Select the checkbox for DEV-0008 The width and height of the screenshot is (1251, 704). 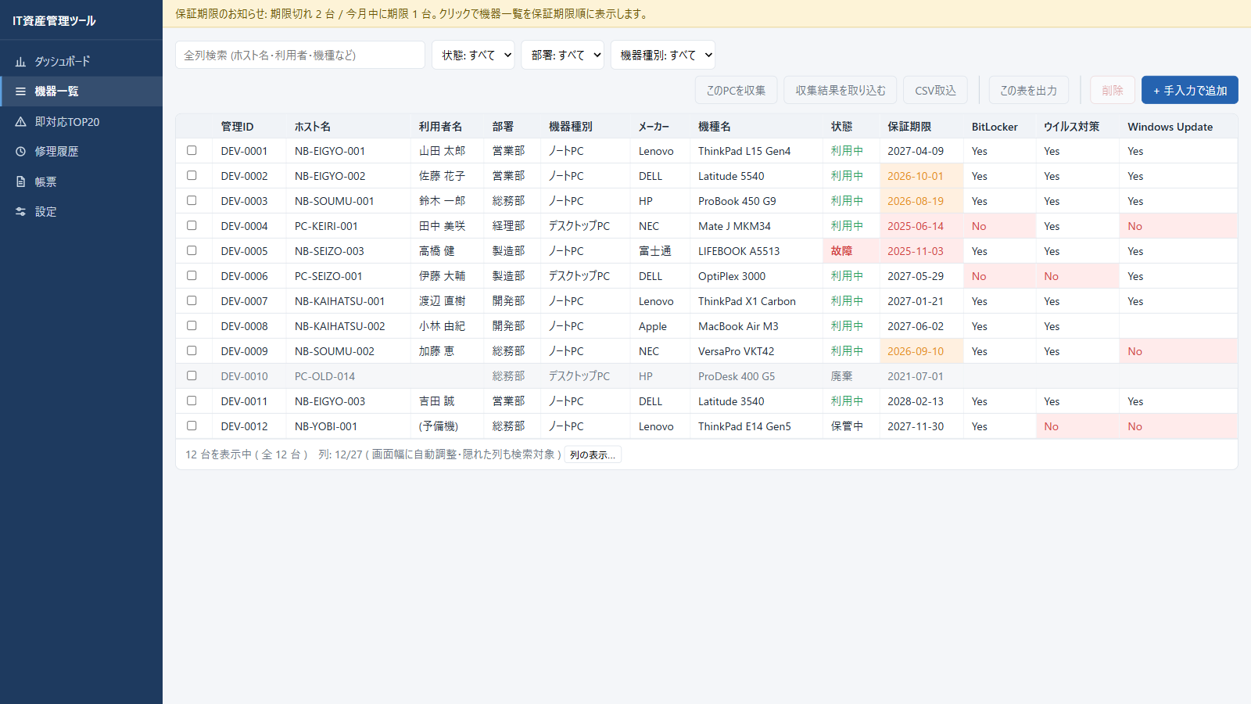pyautogui.click(x=192, y=325)
